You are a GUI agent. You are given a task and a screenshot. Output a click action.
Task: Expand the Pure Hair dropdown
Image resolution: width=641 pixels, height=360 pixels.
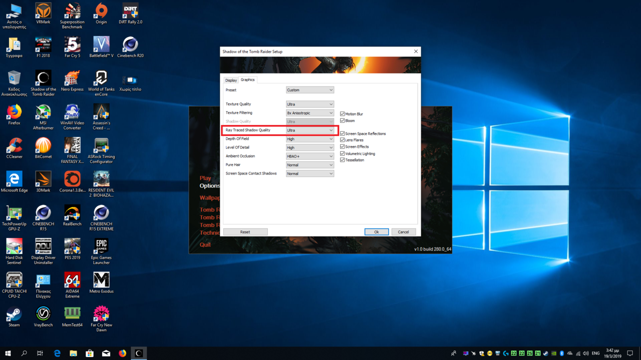click(309, 164)
